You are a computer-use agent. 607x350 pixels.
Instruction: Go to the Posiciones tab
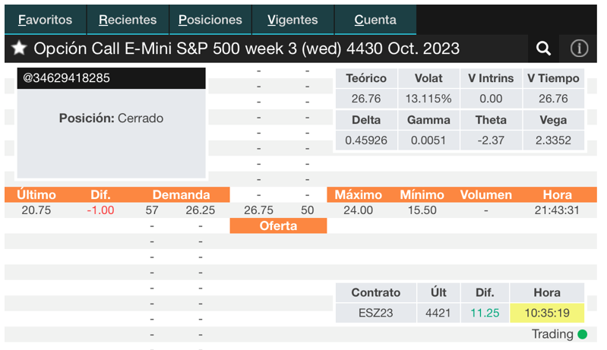[x=210, y=20]
